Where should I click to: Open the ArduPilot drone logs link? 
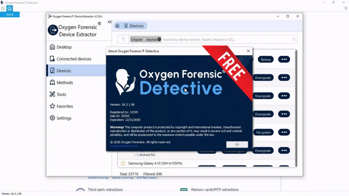(98, 178)
